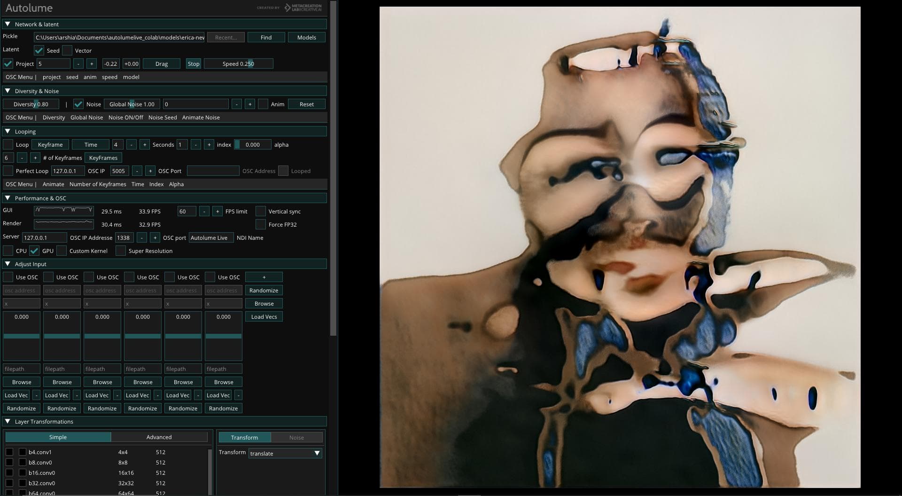Open the Models browser button
902x496 pixels.
point(307,37)
